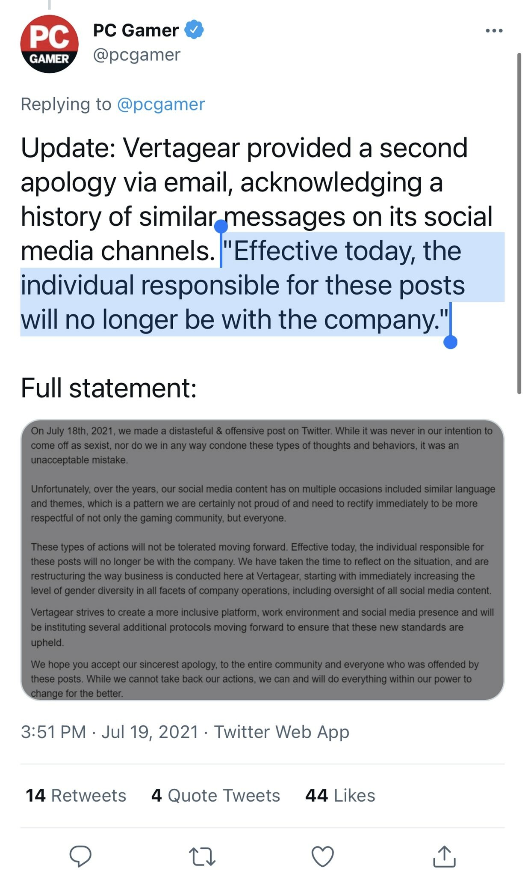525x877 pixels.
Task: Tap the tweet timestamp 3:51 PM
Action: coord(53,732)
